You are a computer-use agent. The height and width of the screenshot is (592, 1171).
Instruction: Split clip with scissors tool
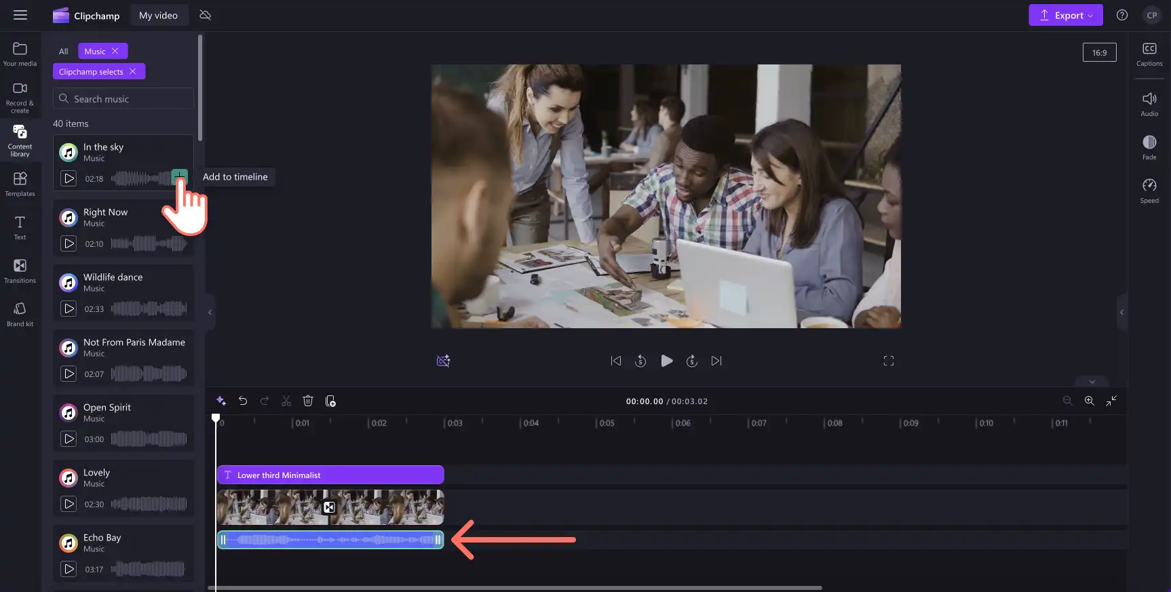pos(286,401)
